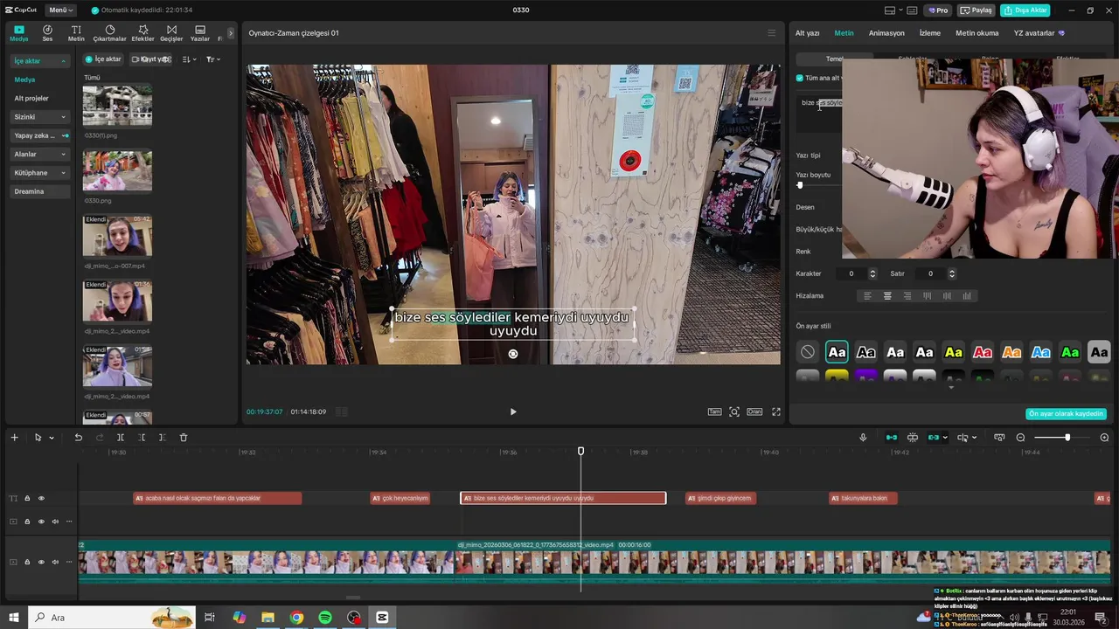
Task: Show more tool tabs with arrow
Action: [x=231, y=33]
